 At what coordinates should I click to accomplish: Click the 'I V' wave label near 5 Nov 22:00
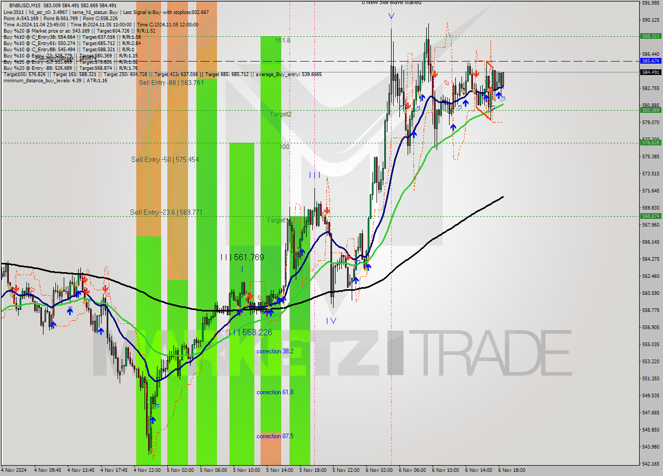pyautogui.click(x=331, y=320)
